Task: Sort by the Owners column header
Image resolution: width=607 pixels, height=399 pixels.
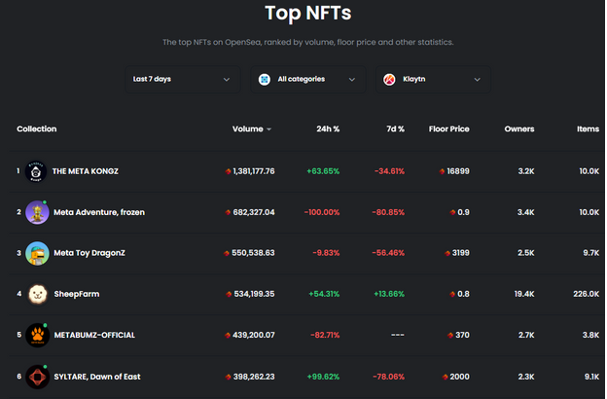Action: (518, 128)
